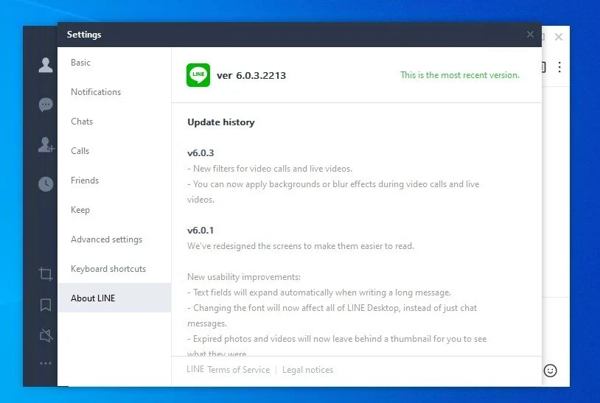This screenshot has width=600, height=403.
Task: Open the Keep bookmark icon
Action: click(x=46, y=305)
